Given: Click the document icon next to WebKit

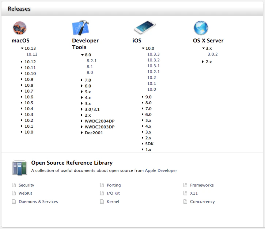Looking at the screenshot, I should (x=14, y=193).
